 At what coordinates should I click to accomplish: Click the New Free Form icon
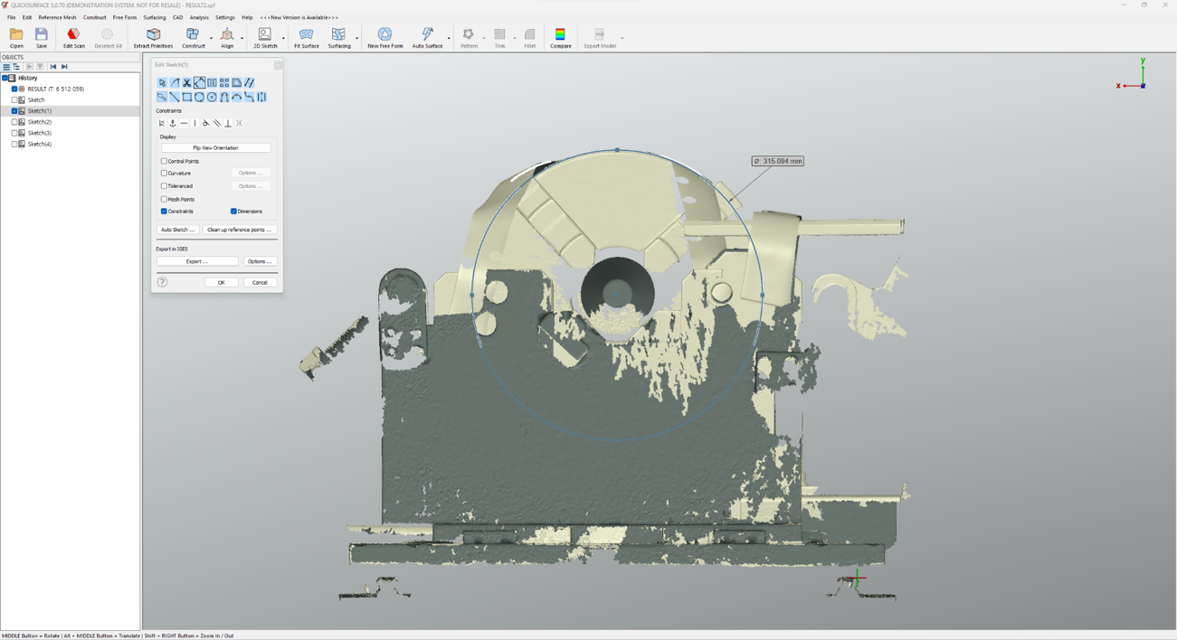click(x=384, y=37)
